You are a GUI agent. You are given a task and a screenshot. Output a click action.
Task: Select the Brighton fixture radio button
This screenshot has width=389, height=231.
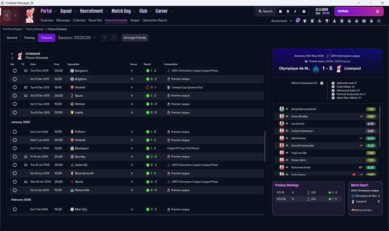click(15, 79)
